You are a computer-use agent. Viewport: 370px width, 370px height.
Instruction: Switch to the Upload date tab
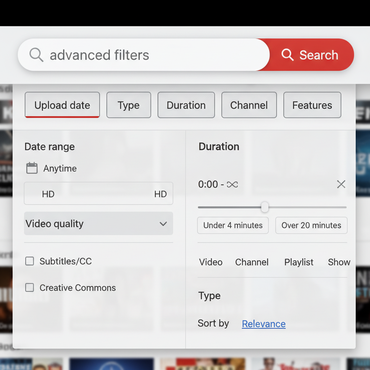pos(62,105)
